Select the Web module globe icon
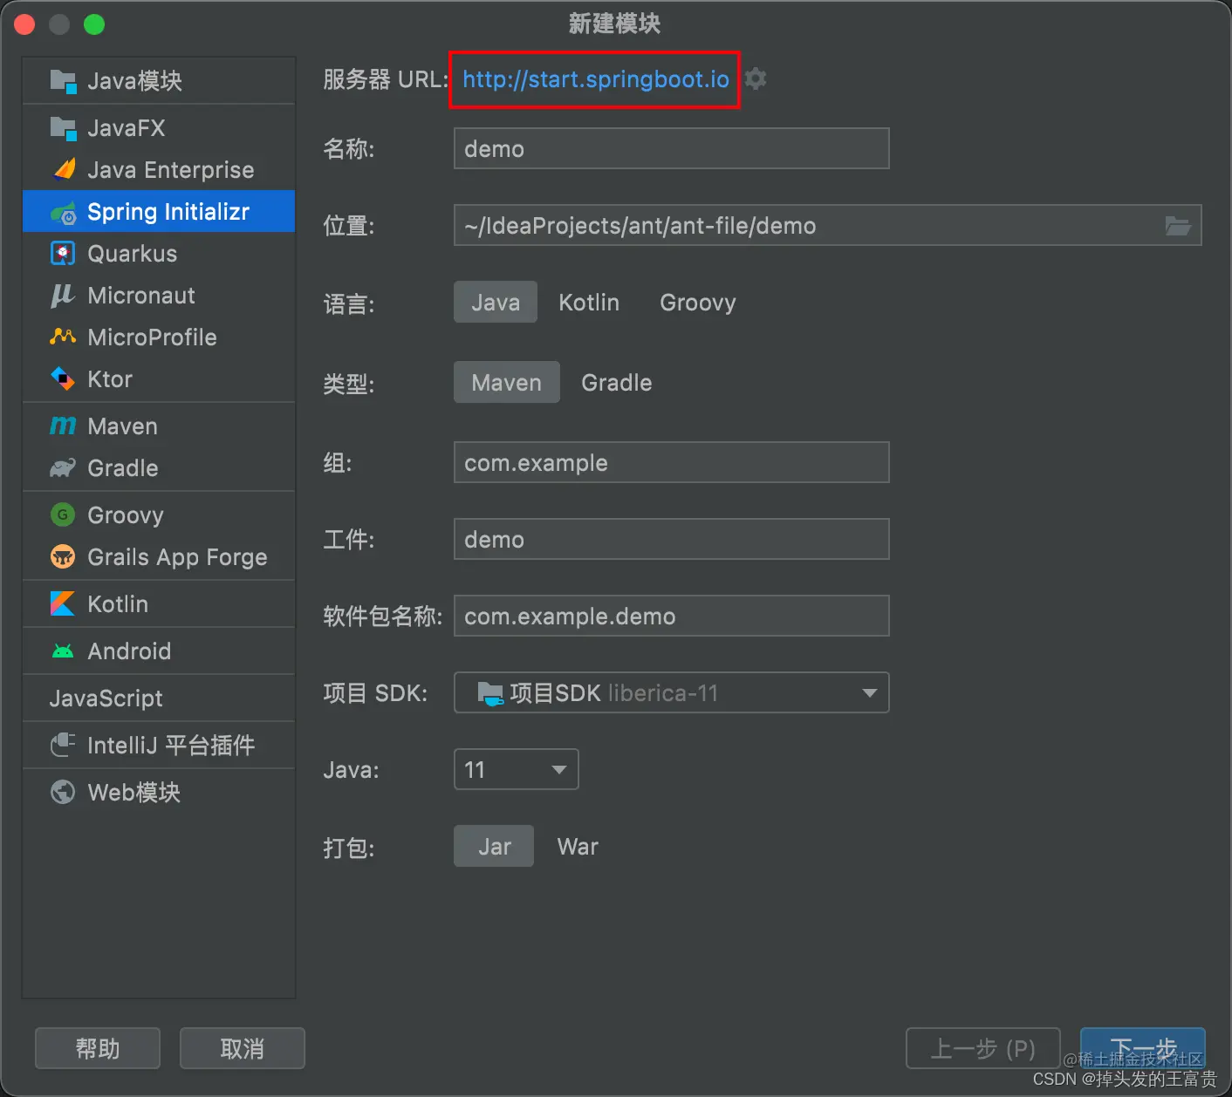 coord(63,792)
